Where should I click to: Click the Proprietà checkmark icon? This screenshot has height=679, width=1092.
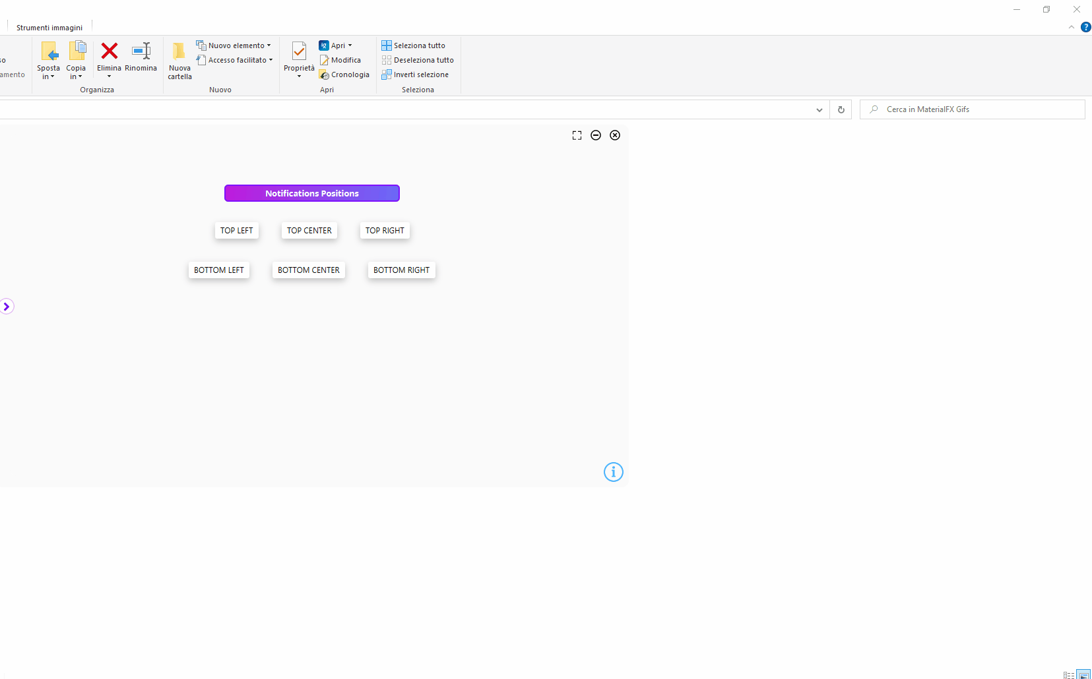tap(299, 51)
